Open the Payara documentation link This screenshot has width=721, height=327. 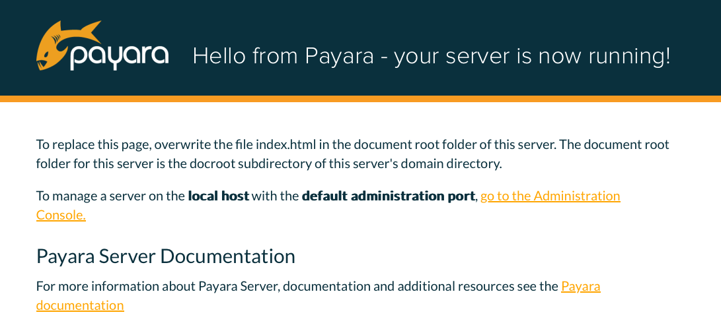(x=580, y=287)
